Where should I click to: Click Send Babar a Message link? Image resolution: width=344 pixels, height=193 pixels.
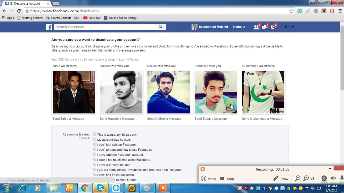coord(210,118)
